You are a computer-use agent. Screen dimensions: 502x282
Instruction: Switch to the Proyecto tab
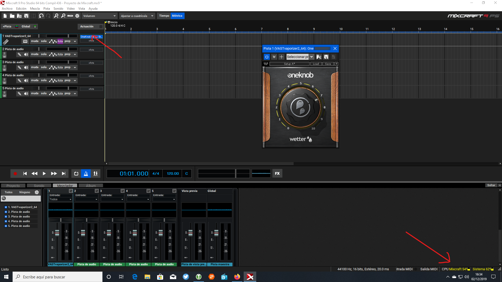coord(13,186)
